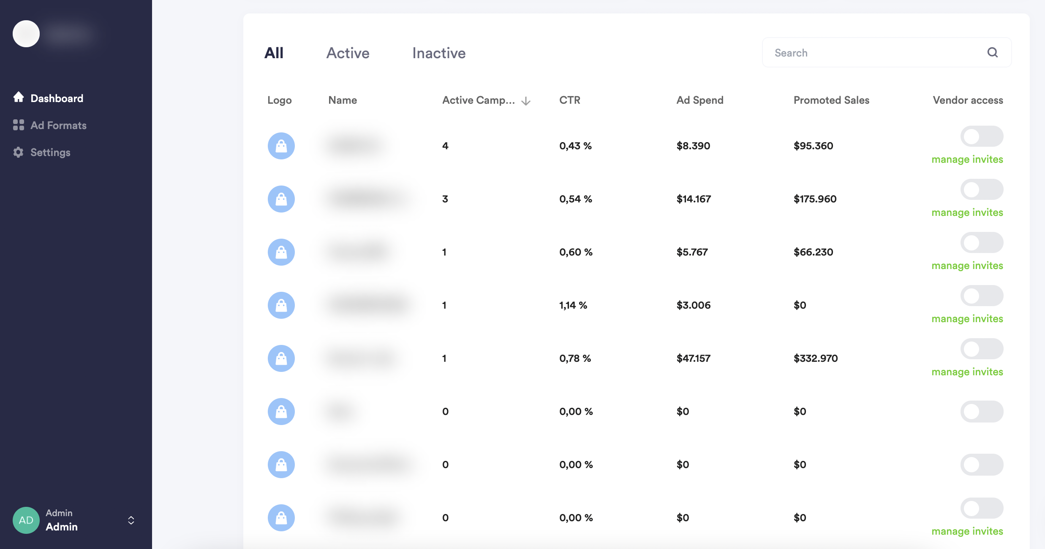
Task: Click the blurred vendor name in the $47.157 row
Action: tap(361, 358)
